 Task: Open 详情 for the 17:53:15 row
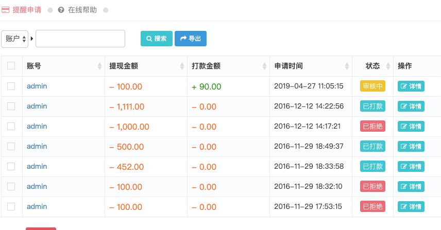tap(411, 207)
